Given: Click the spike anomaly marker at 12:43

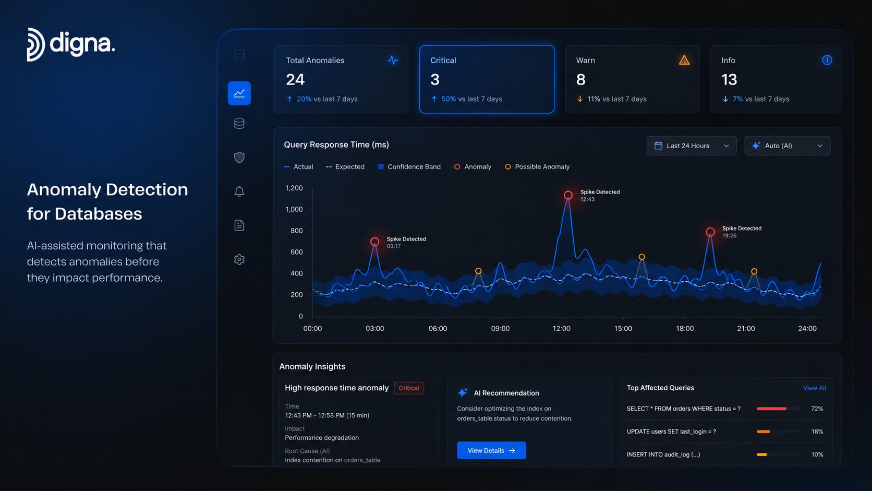Looking at the screenshot, I should click(568, 195).
